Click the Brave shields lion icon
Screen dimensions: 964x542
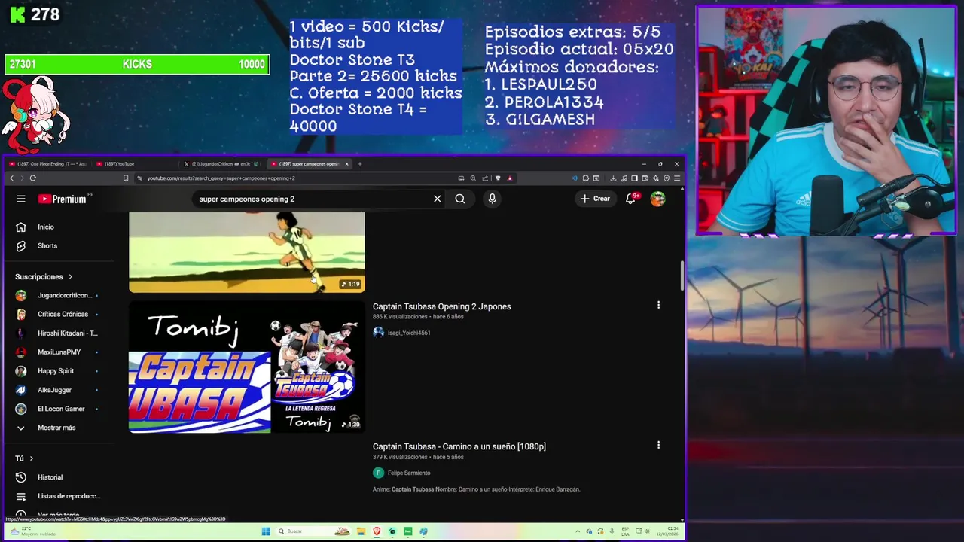498,178
